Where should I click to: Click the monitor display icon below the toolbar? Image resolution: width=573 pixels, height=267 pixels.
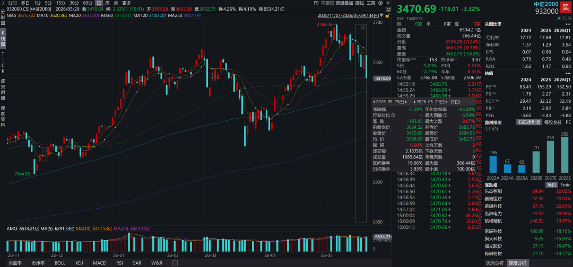388,9
